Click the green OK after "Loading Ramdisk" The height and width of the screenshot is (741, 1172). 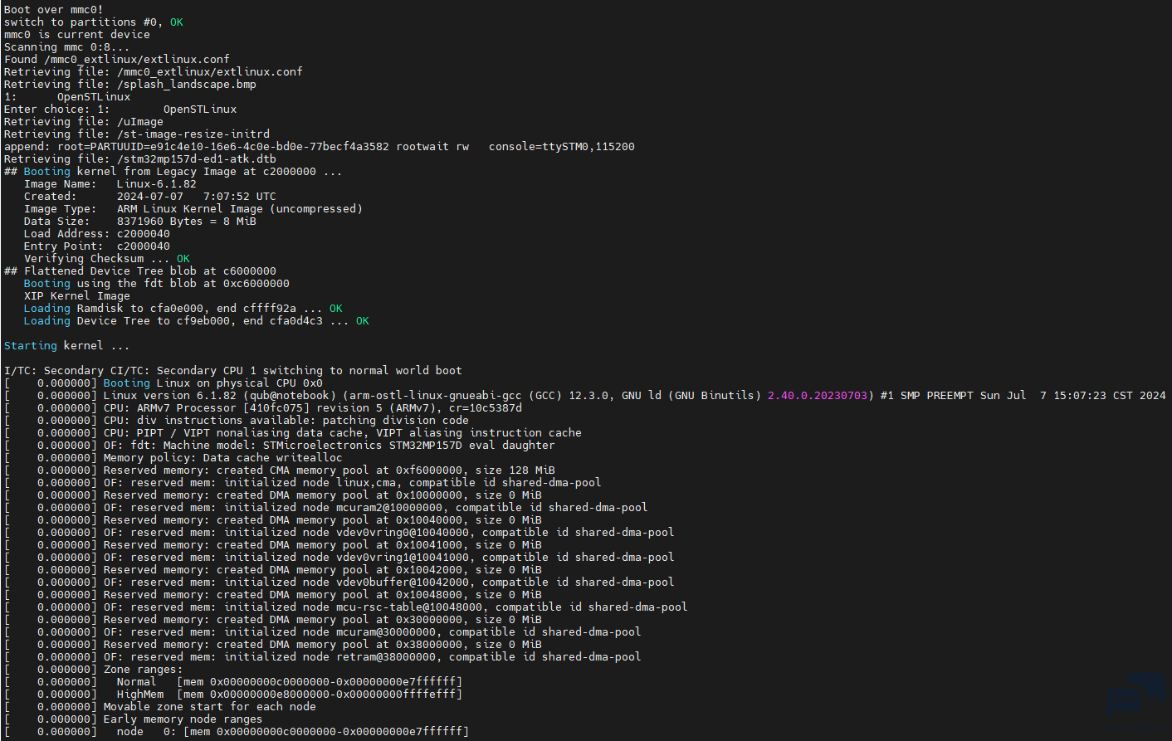(x=336, y=309)
